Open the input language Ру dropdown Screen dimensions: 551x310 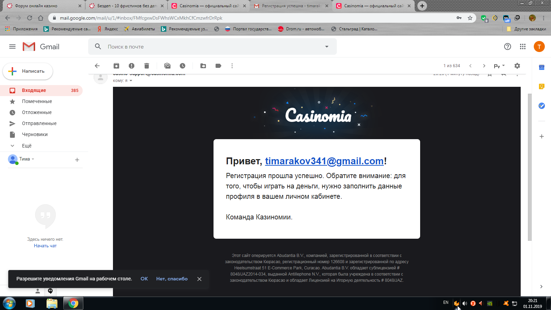coord(499,66)
